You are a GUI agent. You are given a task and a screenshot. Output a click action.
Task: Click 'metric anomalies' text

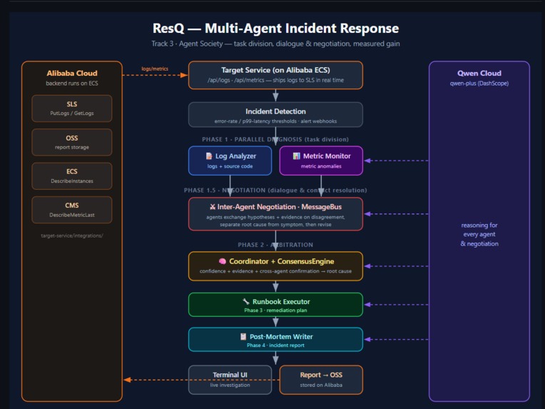(321, 166)
